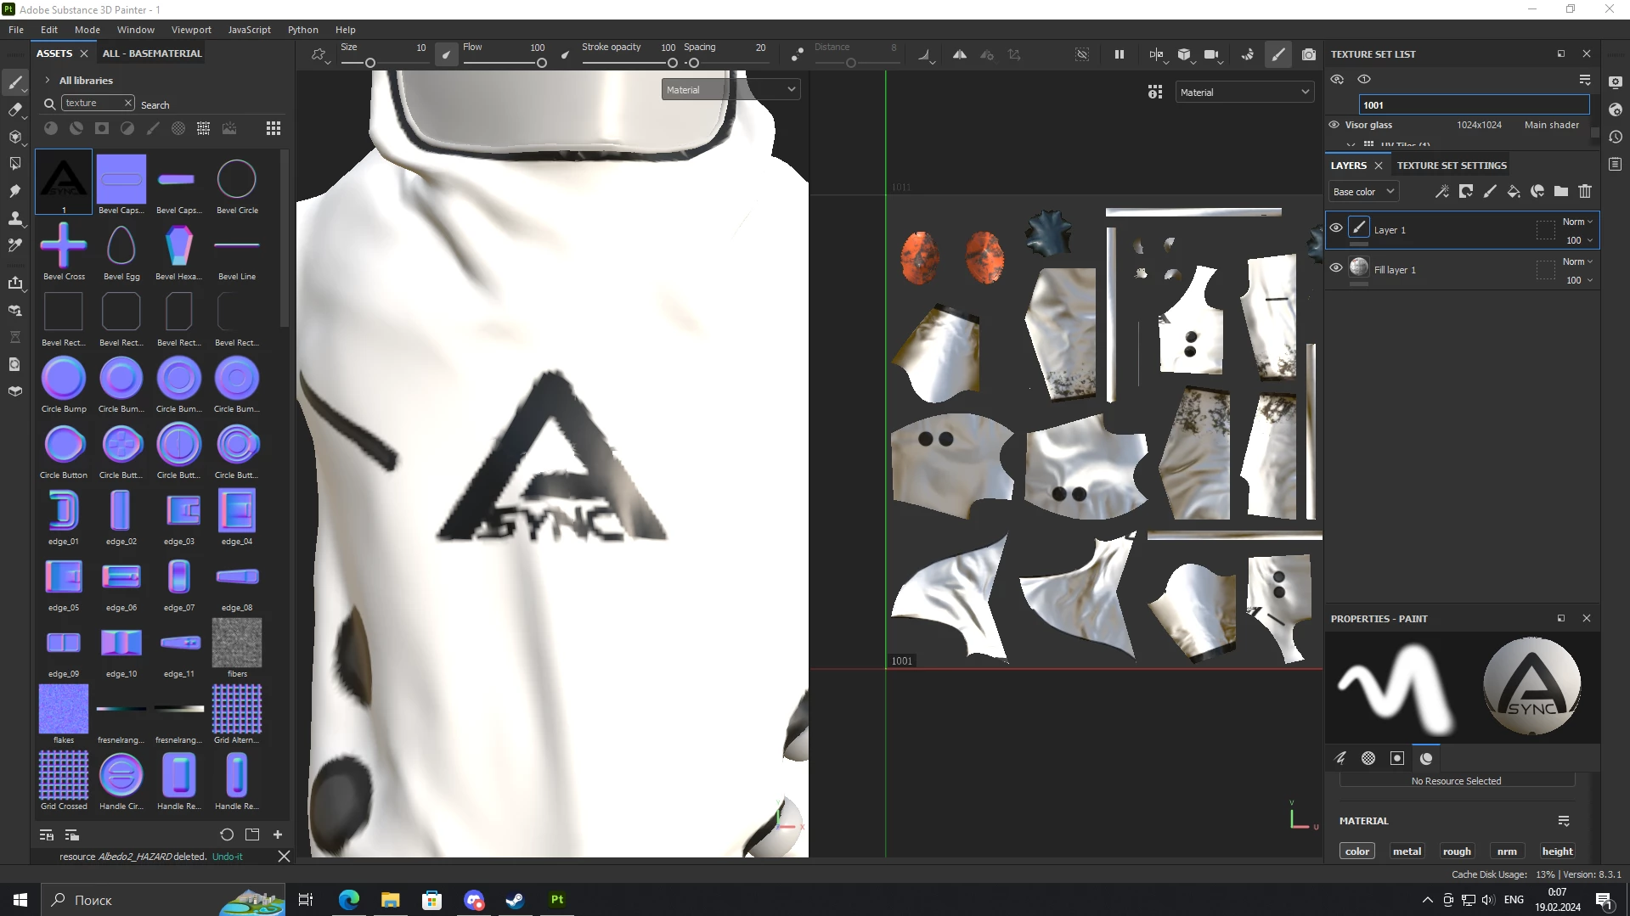
Task: Add a mask via layers toolbar icon
Action: point(1466,192)
